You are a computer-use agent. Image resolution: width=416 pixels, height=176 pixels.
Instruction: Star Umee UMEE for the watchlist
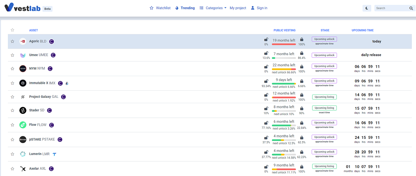tap(12, 55)
